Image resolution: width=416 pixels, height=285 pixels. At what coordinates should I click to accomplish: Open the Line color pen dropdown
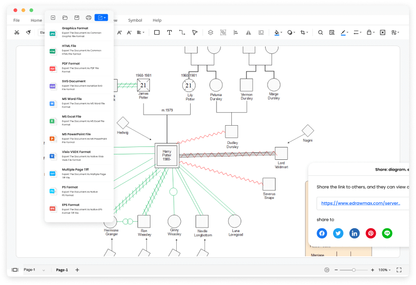click(x=345, y=33)
